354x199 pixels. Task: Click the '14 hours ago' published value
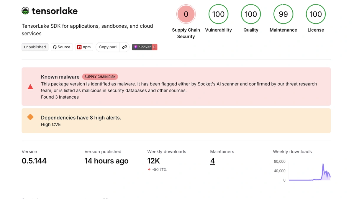pos(106,161)
